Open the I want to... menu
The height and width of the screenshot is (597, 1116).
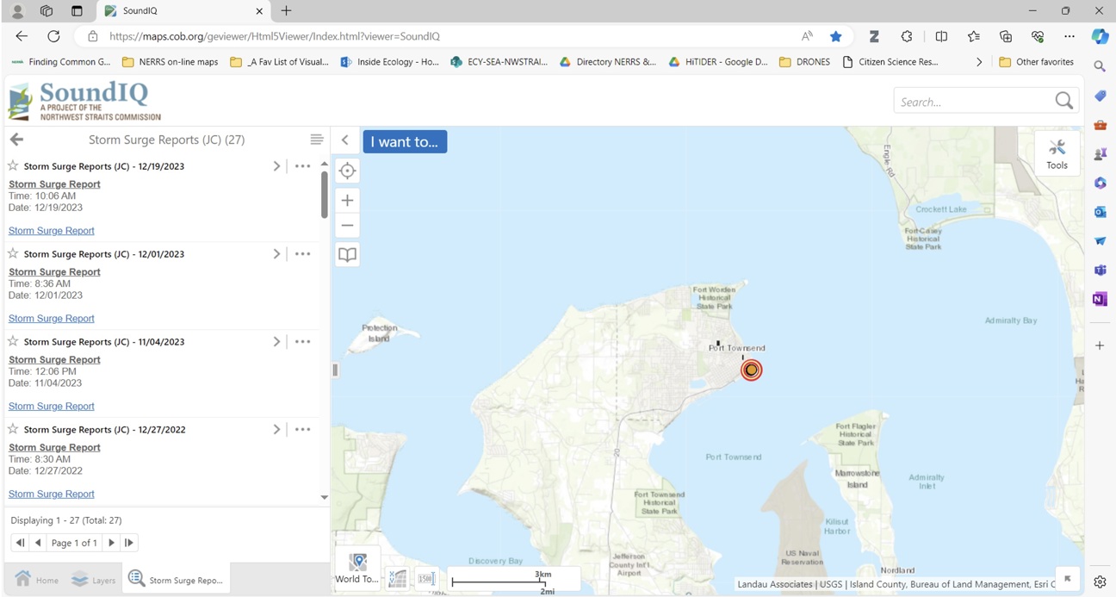click(x=405, y=141)
